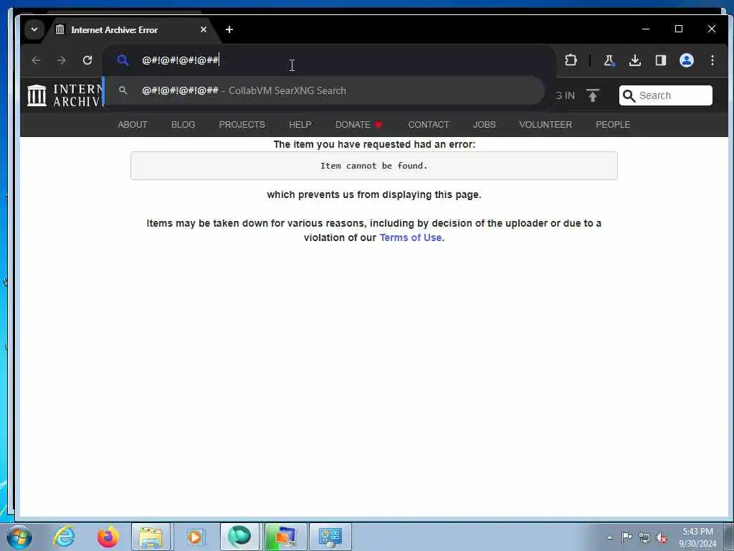Switch to the green browser taskbar icon
Viewport: 734px width, 551px height.
pyautogui.click(x=239, y=537)
